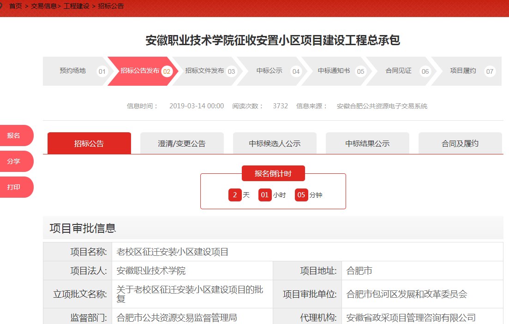Go to 交易信息 breadcrumb link
The height and width of the screenshot is (324, 509).
[44, 6]
